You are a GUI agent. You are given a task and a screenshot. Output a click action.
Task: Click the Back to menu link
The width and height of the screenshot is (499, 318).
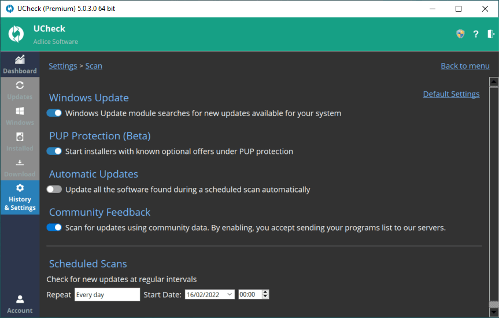(x=465, y=66)
